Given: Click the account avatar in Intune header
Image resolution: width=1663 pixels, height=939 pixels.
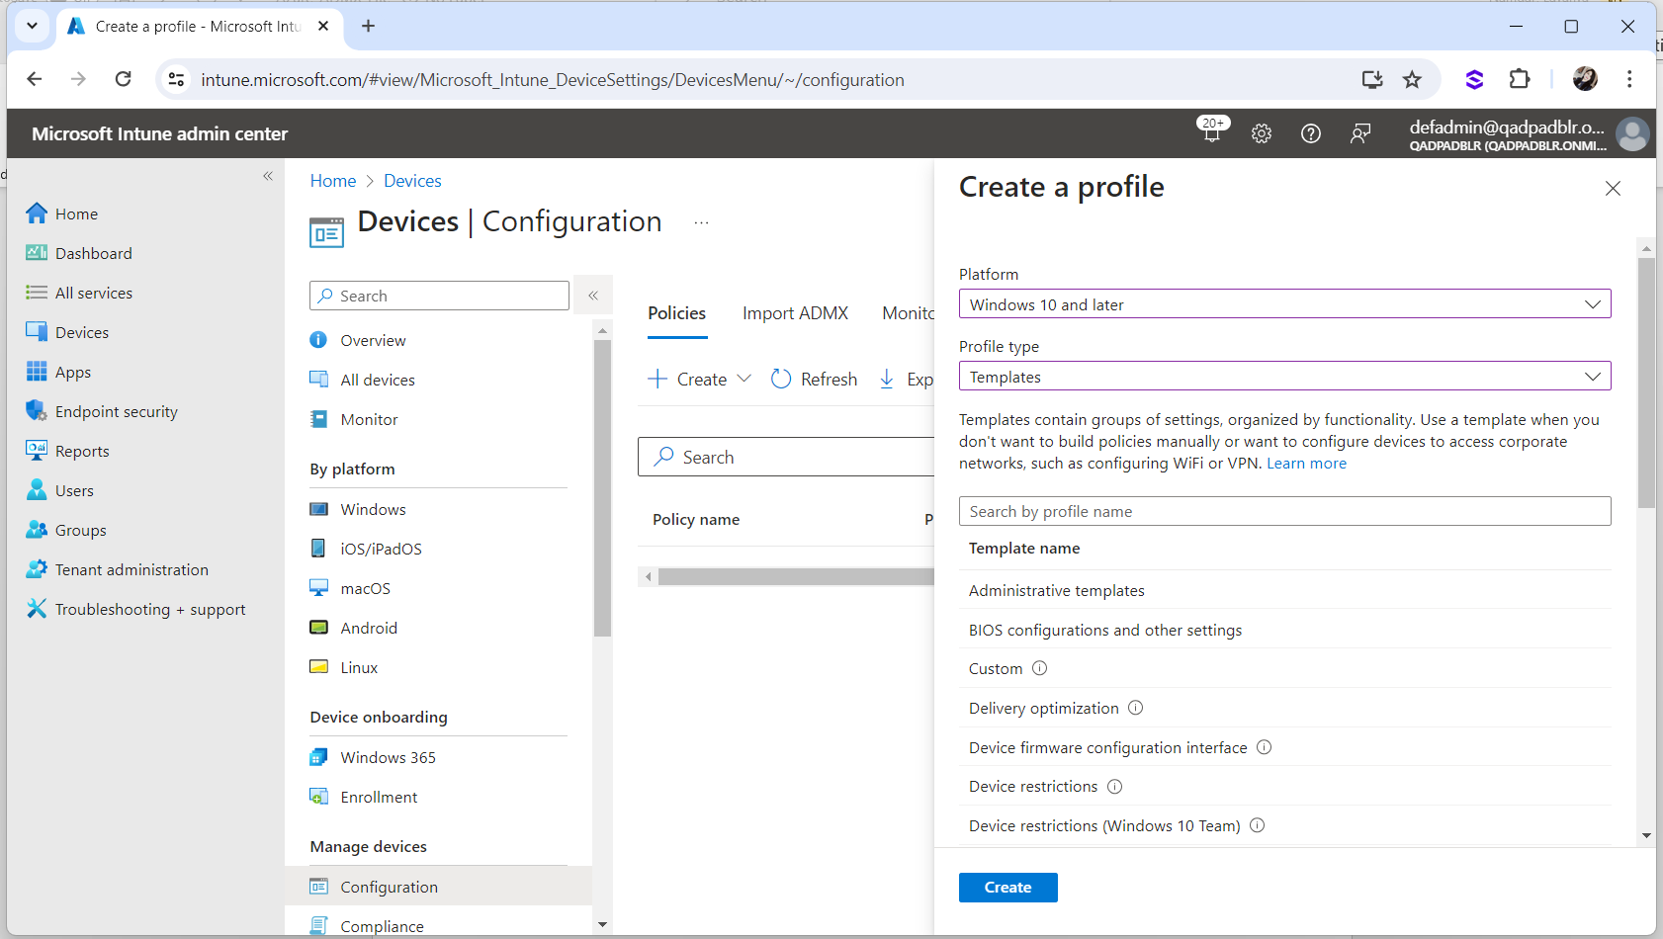Looking at the screenshot, I should [x=1632, y=133].
